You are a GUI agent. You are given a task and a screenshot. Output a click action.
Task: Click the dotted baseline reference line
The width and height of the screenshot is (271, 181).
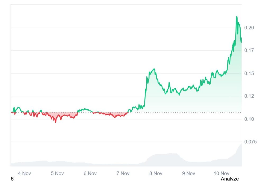point(185,112)
